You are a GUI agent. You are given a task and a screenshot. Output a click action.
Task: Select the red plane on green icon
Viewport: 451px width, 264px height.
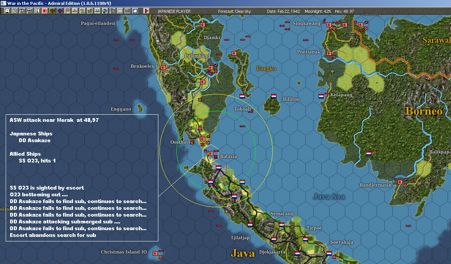coord(52,11)
